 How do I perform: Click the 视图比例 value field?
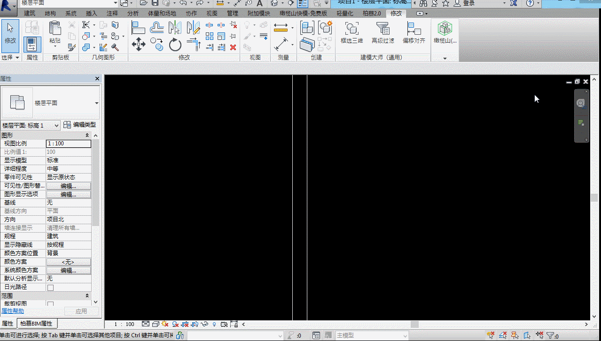(x=69, y=144)
